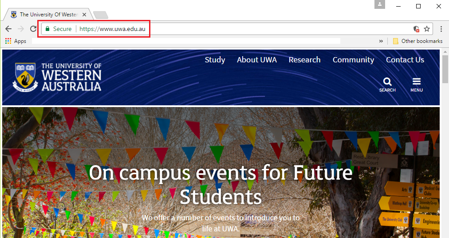Viewport: 449px width, 238px height.
Task: Select the Contact Us link
Action: pos(405,60)
